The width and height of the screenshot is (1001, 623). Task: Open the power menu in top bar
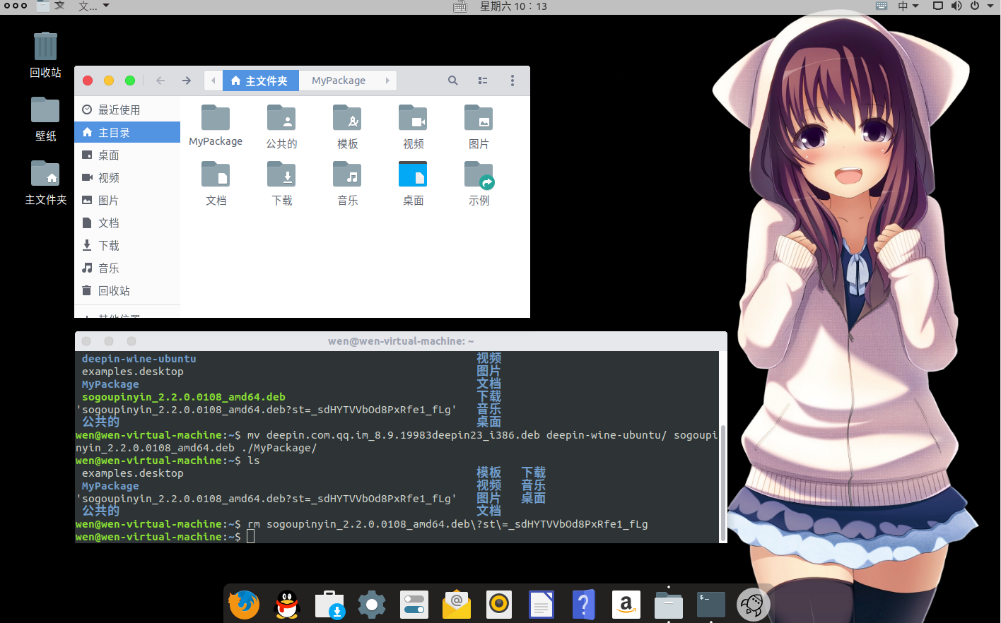(x=980, y=6)
